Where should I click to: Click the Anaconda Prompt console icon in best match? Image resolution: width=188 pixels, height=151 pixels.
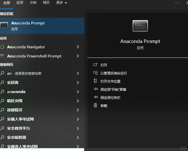pyautogui.click(x=4, y=25)
